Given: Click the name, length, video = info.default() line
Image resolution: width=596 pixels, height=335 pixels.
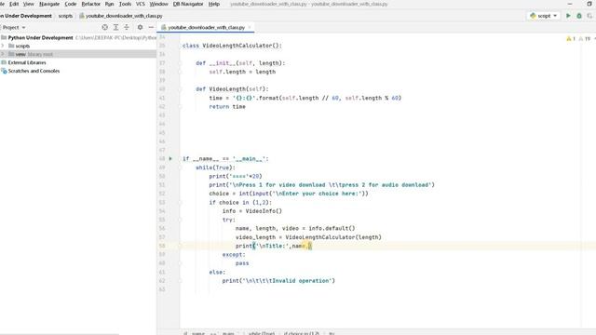Looking at the screenshot, I should point(295,228).
